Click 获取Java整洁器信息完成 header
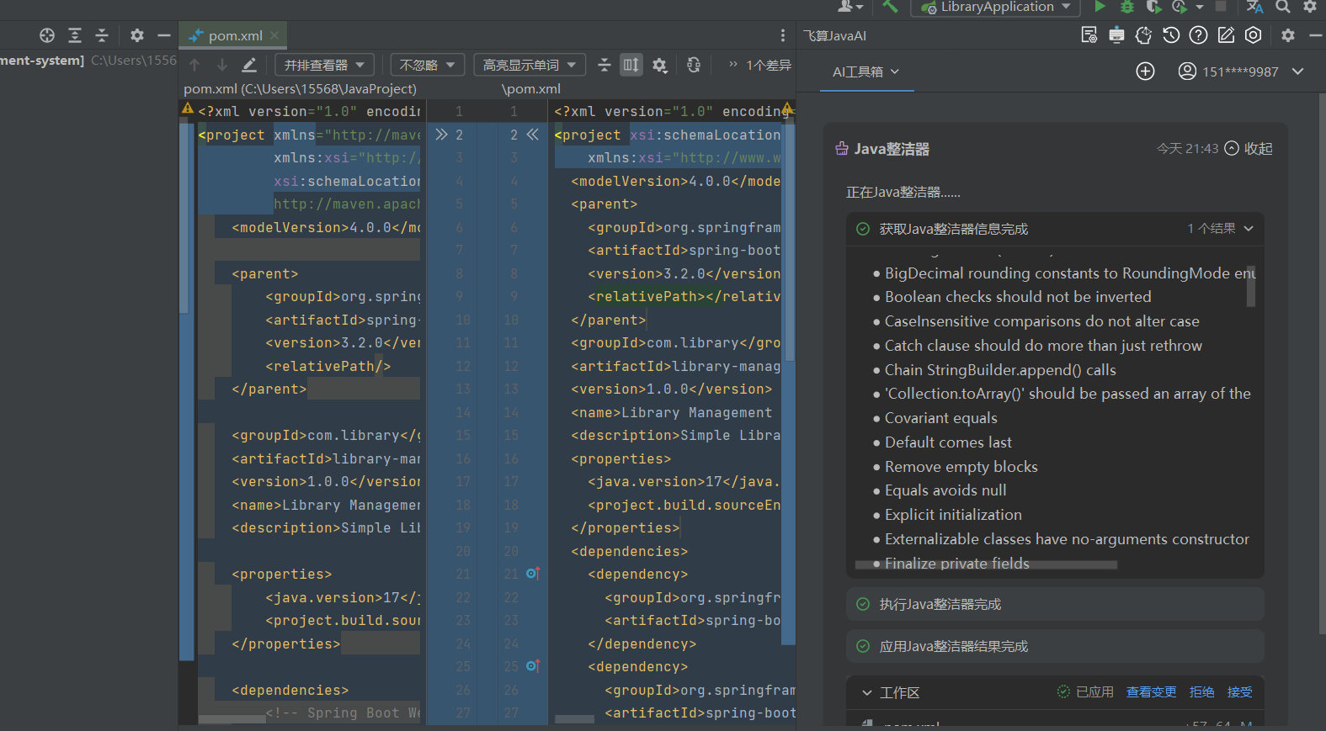Viewport: 1326px width, 731px height. click(1055, 229)
